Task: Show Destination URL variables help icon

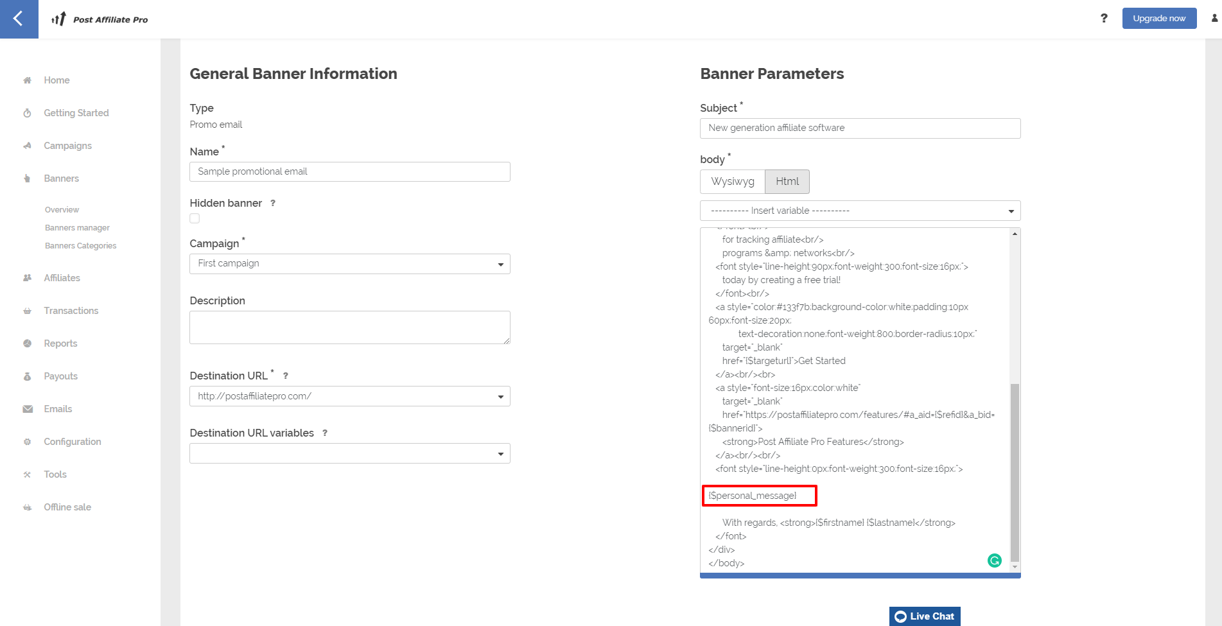Action: coord(325,433)
